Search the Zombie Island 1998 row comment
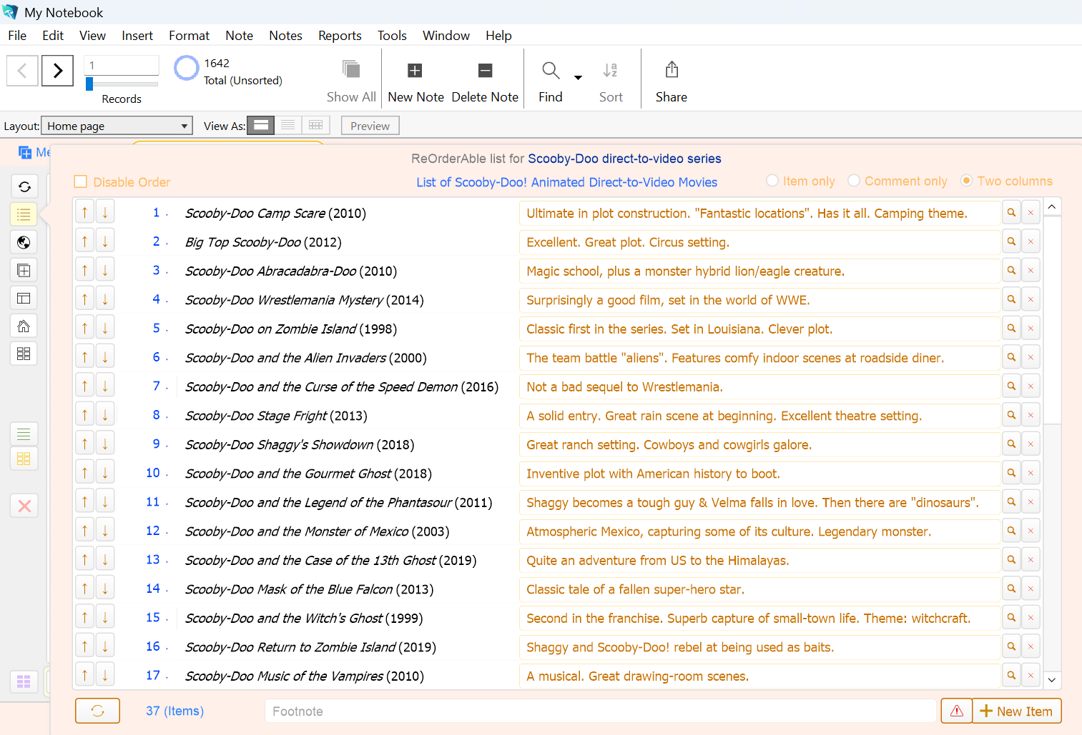The image size is (1082, 735). pyautogui.click(x=1011, y=329)
